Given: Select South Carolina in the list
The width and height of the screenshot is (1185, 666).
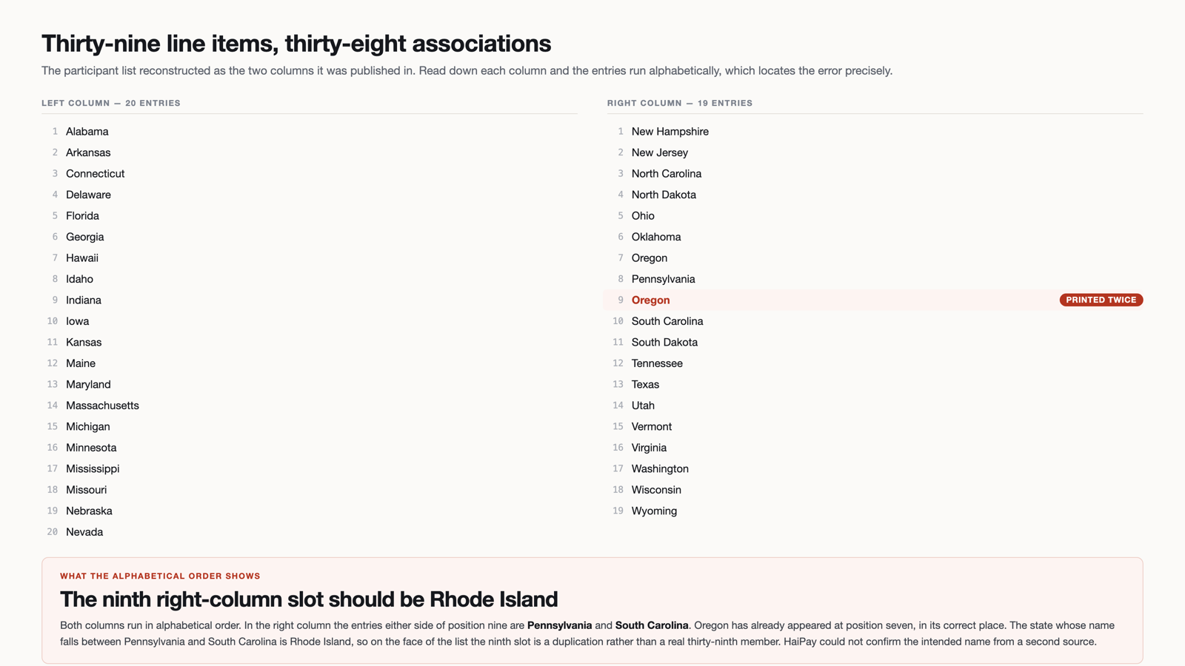Looking at the screenshot, I should 667,321.
